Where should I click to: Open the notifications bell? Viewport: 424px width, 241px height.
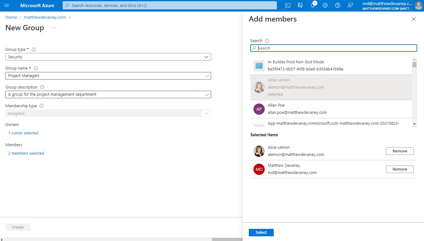(313, 6)
